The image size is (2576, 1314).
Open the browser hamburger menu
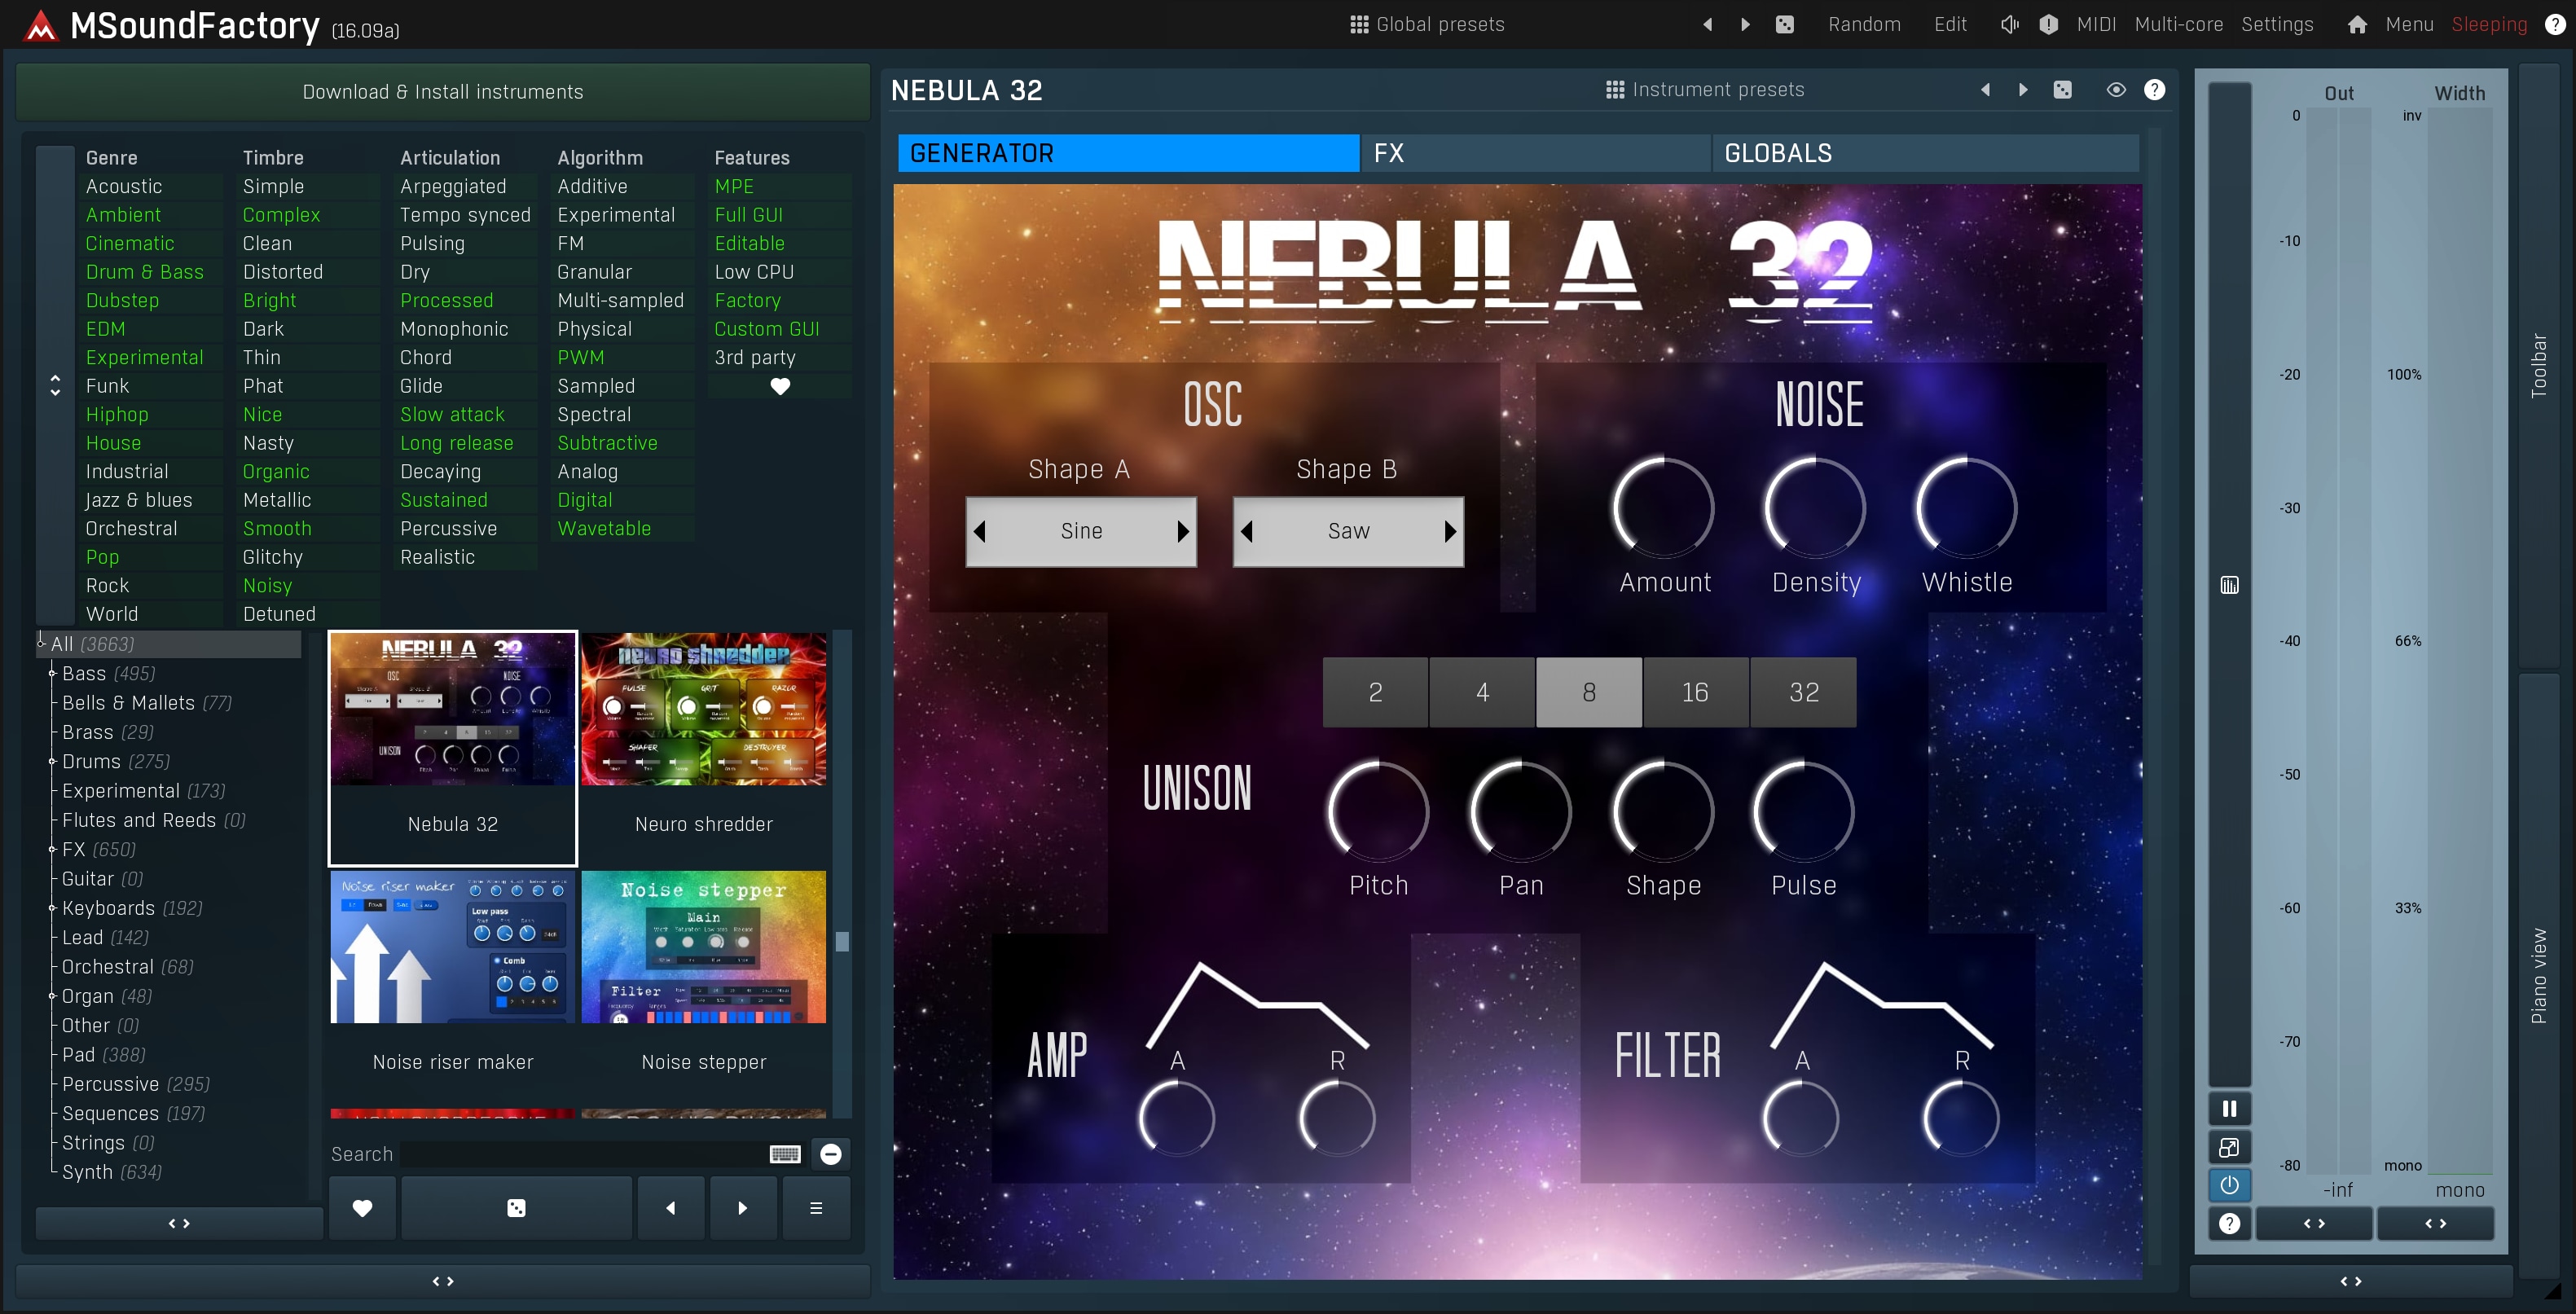tap(816, 1208)
